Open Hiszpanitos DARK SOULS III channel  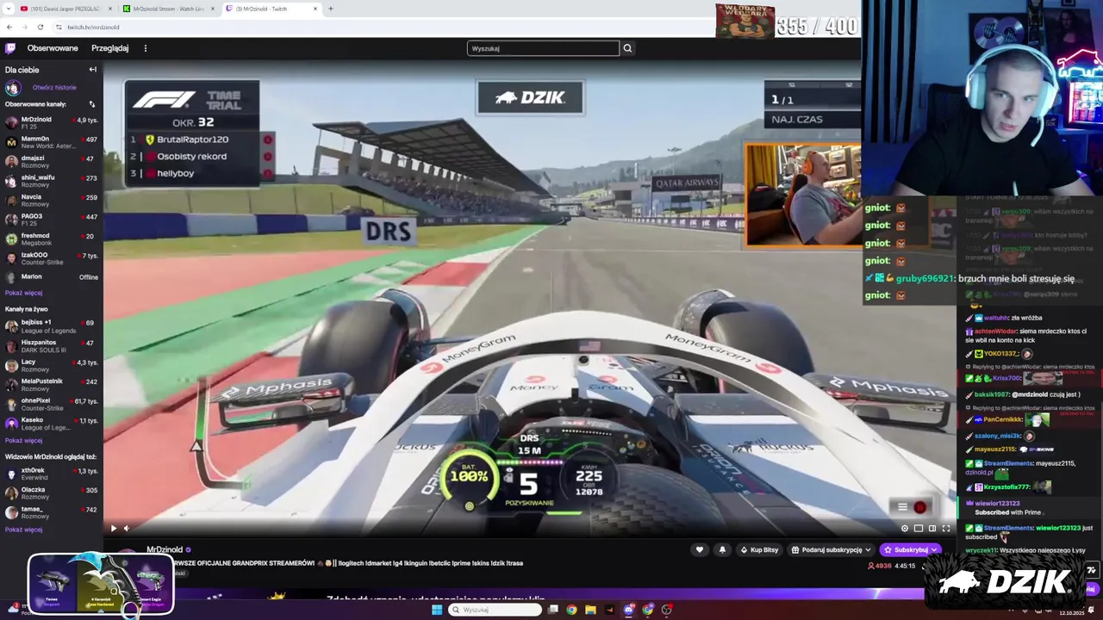click(x=52, y=345)
